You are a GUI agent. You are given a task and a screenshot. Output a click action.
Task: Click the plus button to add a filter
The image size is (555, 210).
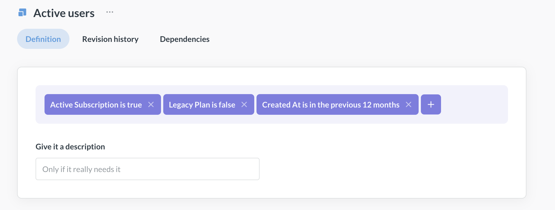pyautogui.click(x=431, y=104)
